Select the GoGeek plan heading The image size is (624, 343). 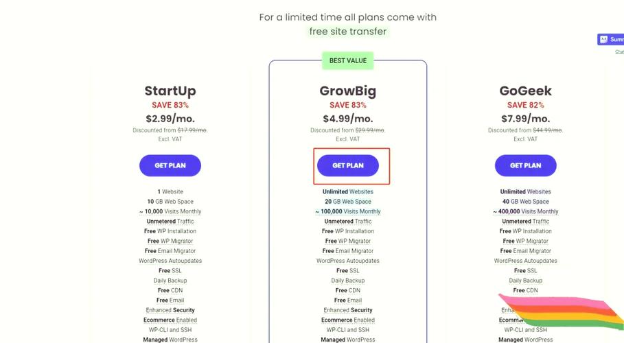point(525,91)
